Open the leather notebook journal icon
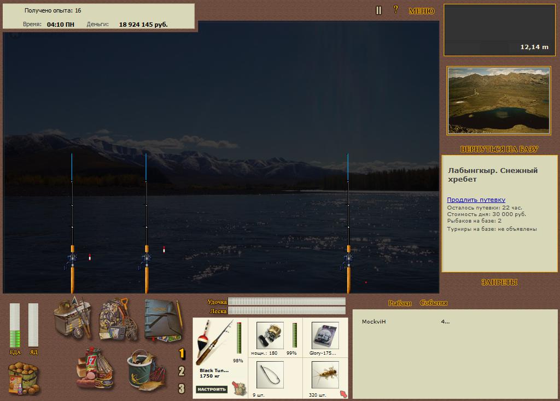The width and height of the screenshot is (560, 401). pos(164,320)
